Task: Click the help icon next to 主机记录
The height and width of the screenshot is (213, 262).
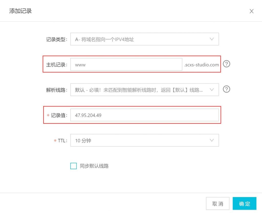Action: click(226, 64)
